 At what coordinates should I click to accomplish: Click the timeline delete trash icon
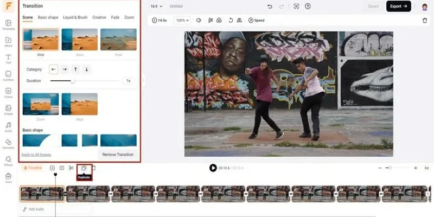(x=93, y=168)
